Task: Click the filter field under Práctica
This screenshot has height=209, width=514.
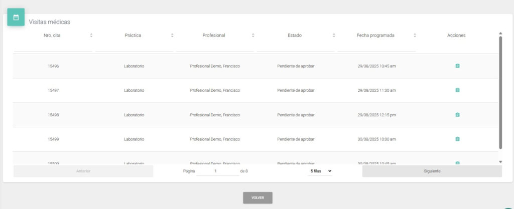Action: [134, 47]
